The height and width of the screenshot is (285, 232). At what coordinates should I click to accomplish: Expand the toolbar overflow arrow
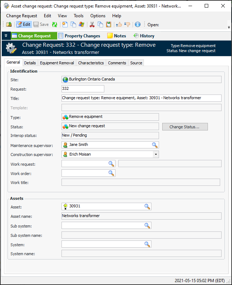pyautogui.click(x=229, y=27)
